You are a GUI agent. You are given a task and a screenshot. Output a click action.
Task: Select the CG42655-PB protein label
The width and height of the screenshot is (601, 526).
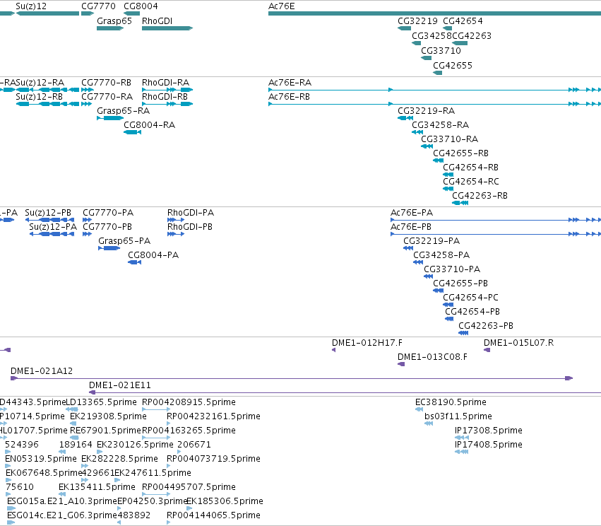click(460, 284)
